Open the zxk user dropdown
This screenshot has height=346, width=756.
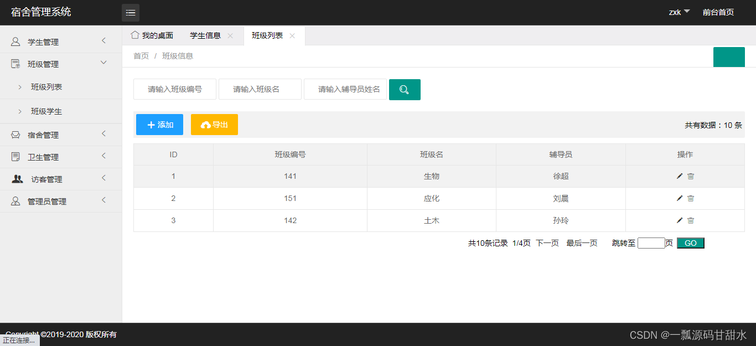[679, 12]
